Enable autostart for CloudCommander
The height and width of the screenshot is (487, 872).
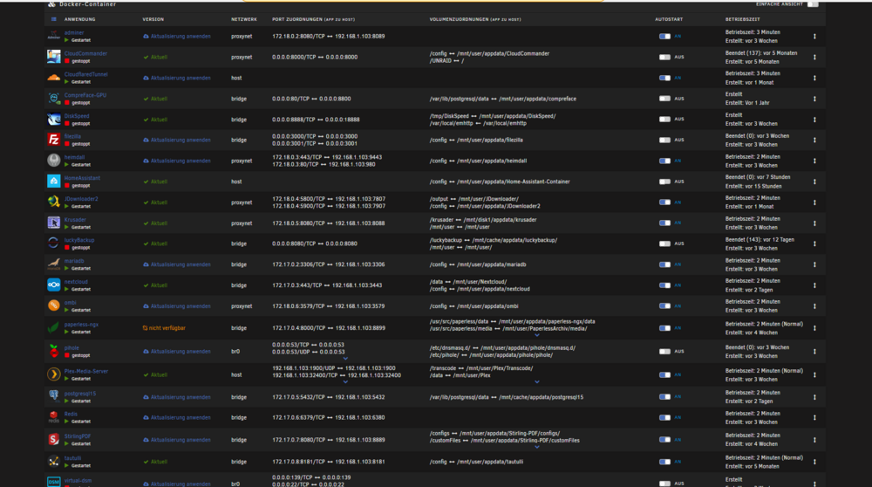(664, 57)
